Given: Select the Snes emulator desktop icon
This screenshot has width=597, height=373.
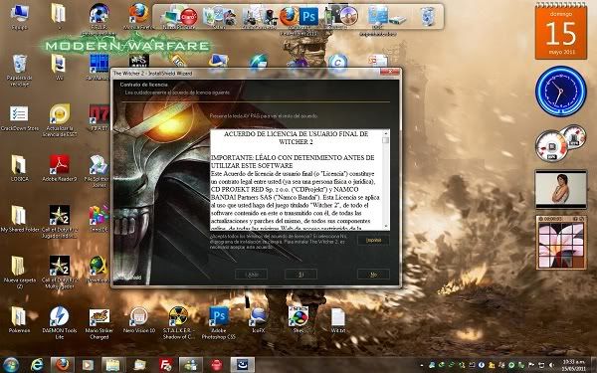Looking at the screenshot, I should (298, 319).
